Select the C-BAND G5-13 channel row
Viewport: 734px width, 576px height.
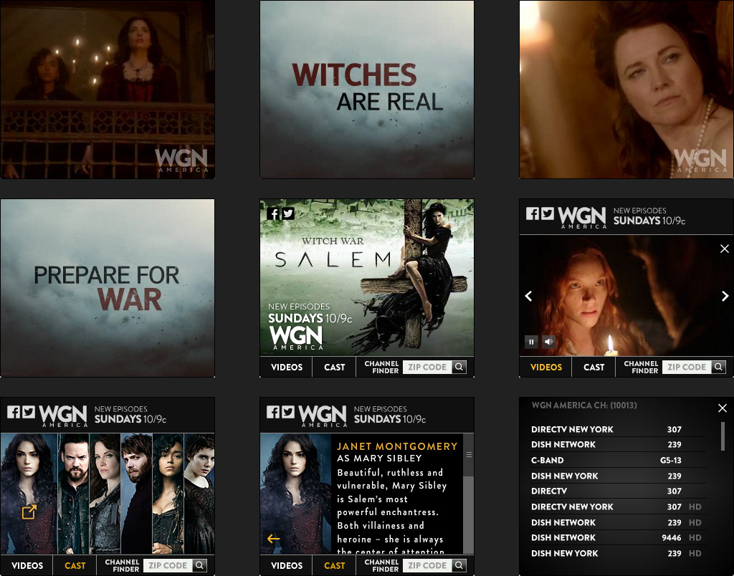(606, 460)
